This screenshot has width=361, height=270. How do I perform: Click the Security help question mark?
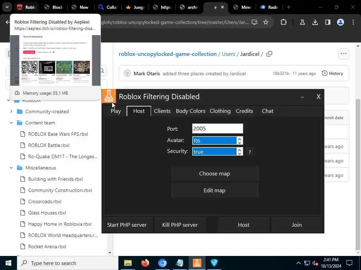pos(250,152)
